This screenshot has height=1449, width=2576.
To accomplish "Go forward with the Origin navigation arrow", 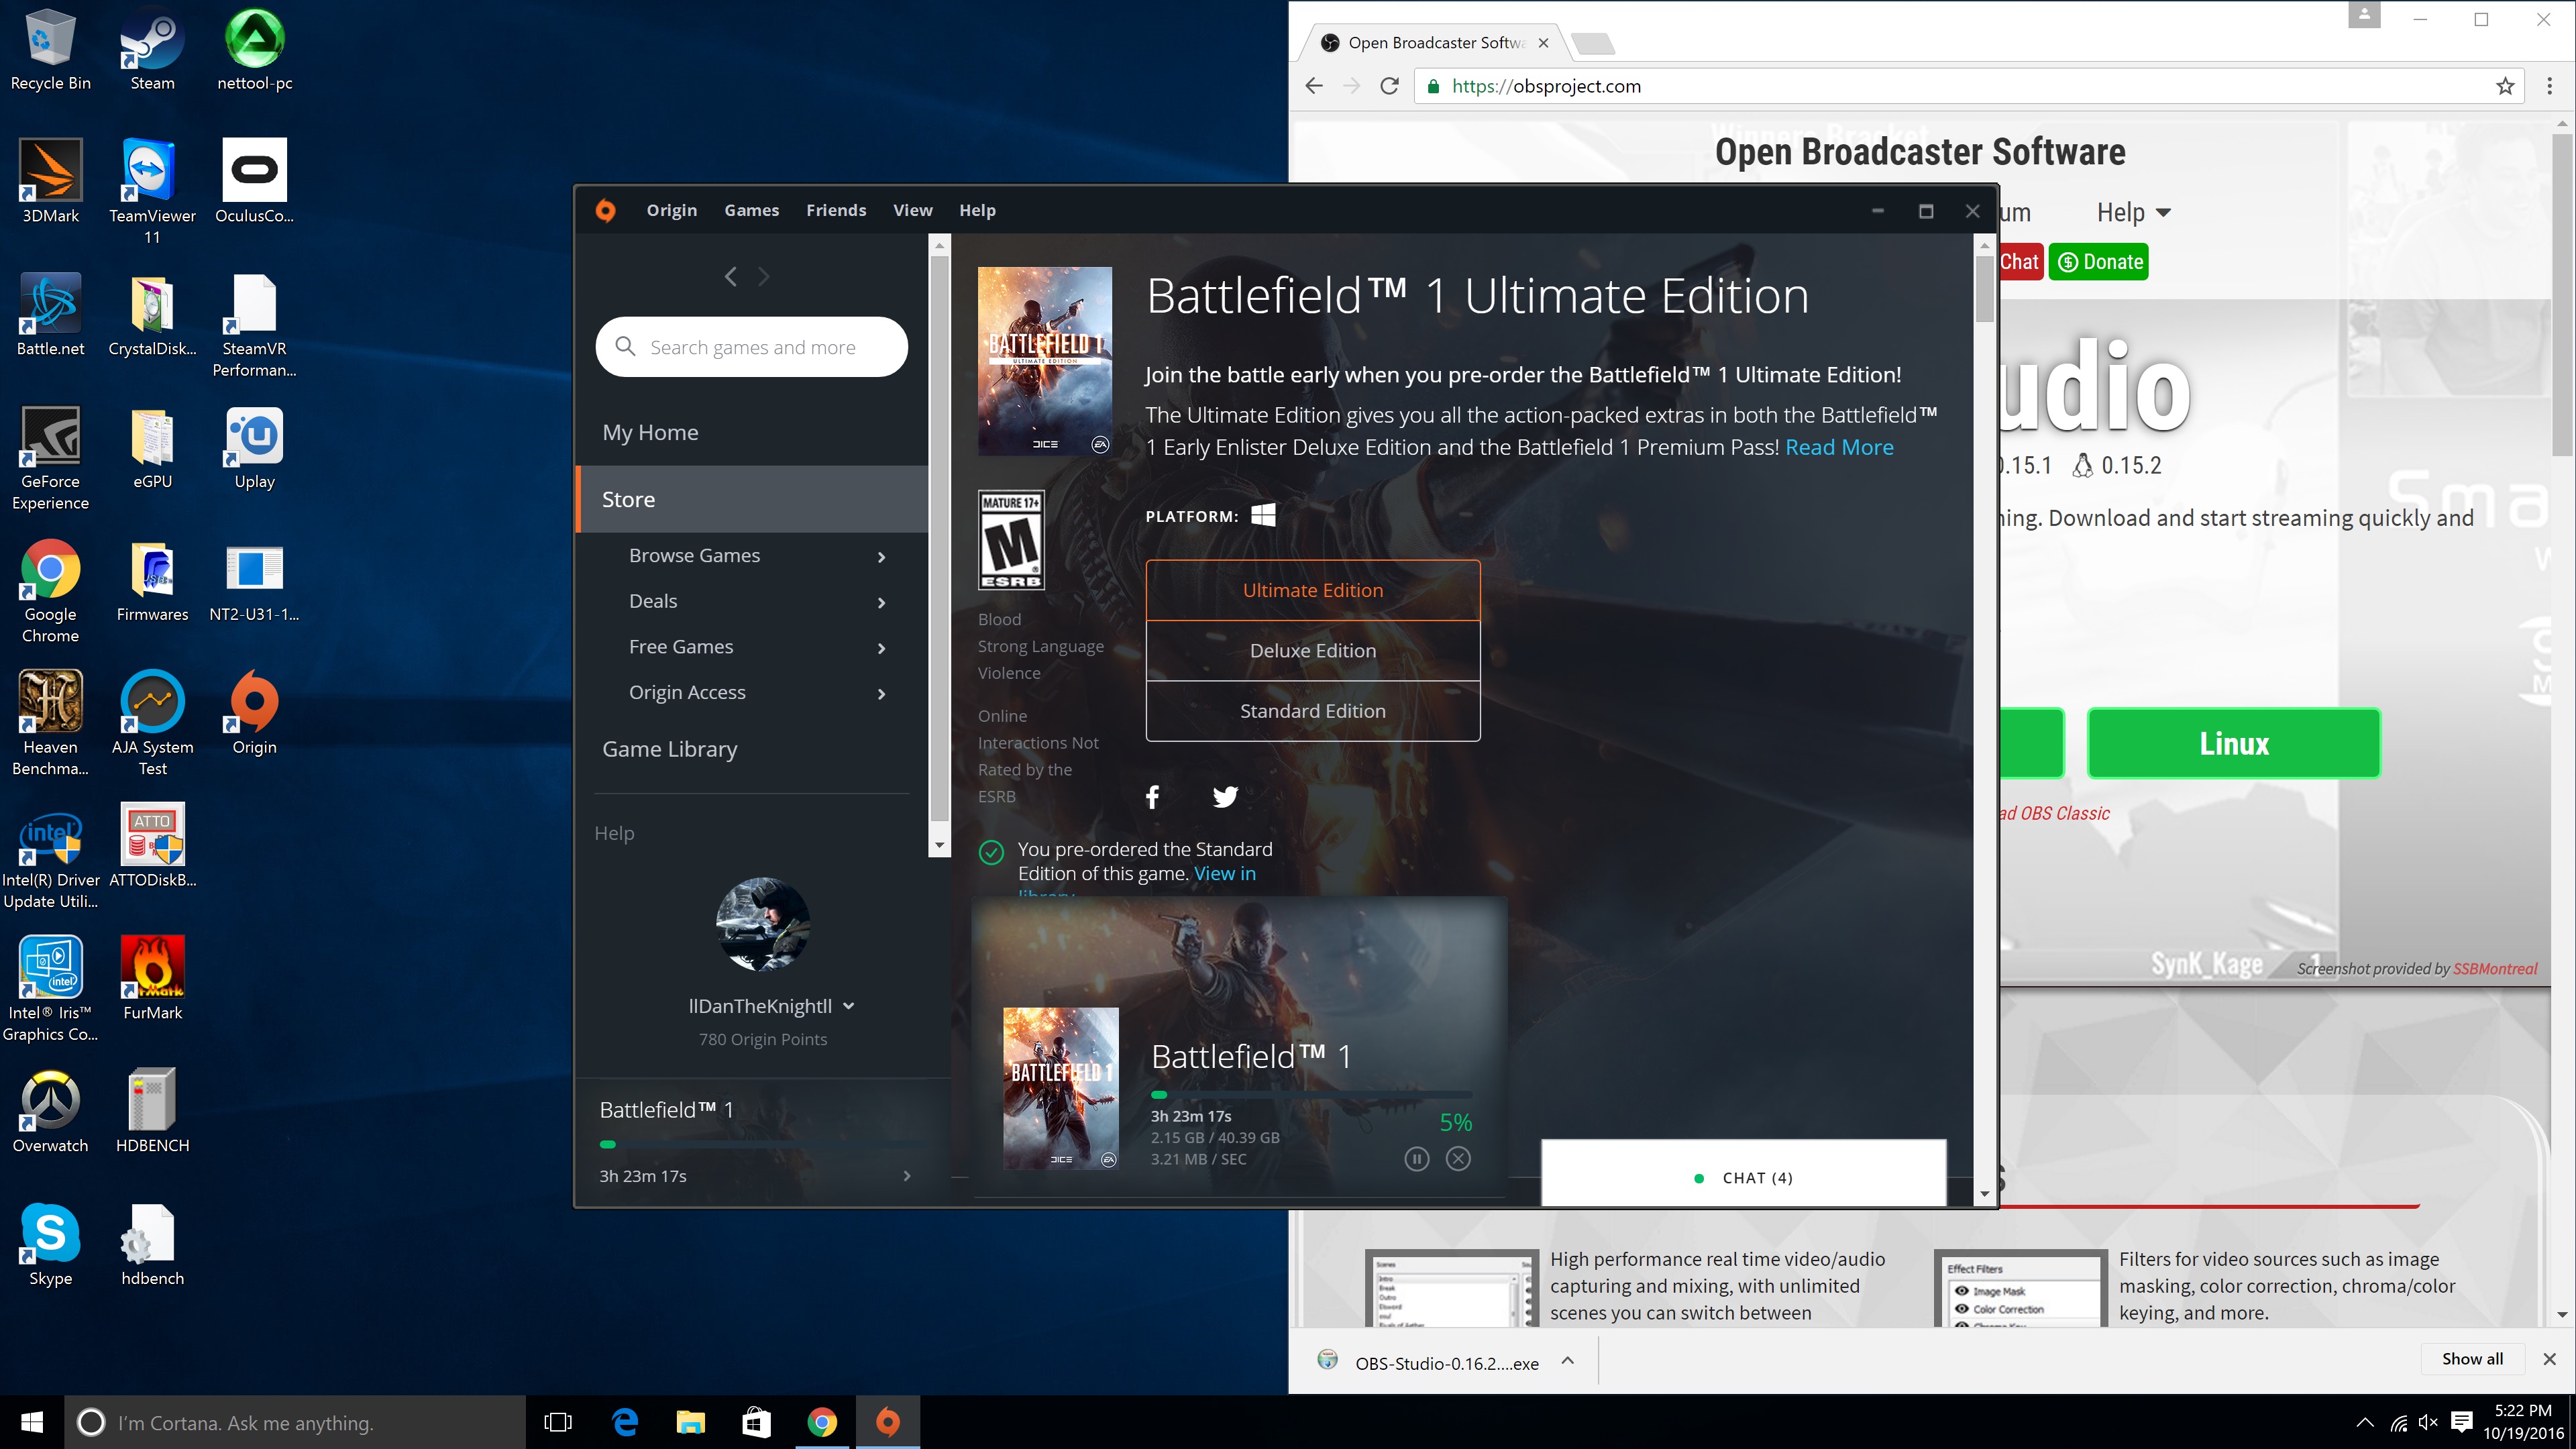I will click(x=764, y=277).
